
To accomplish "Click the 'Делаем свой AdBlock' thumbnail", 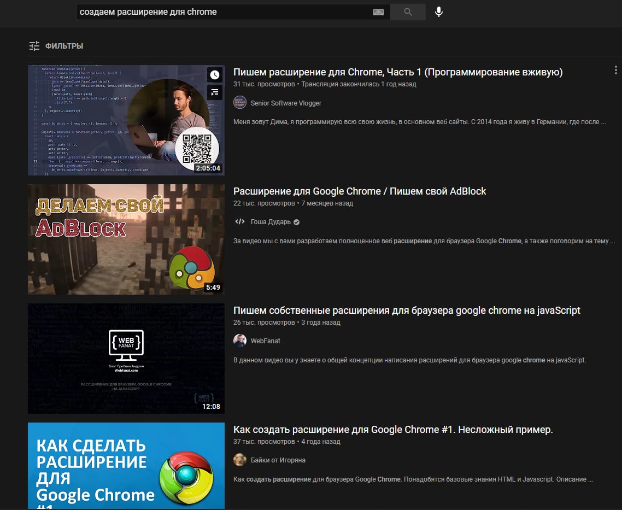I will (126, 239).
